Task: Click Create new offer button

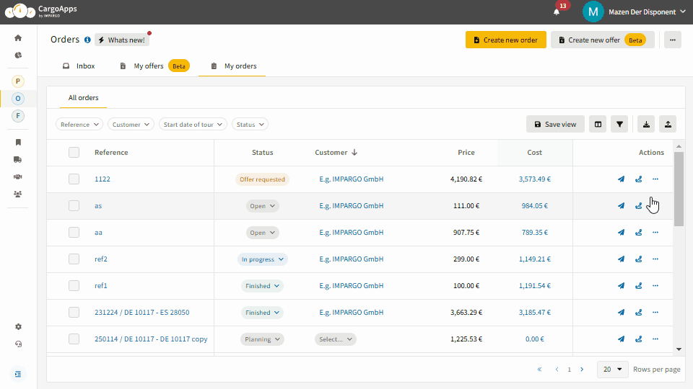Action: coord(602,40)
